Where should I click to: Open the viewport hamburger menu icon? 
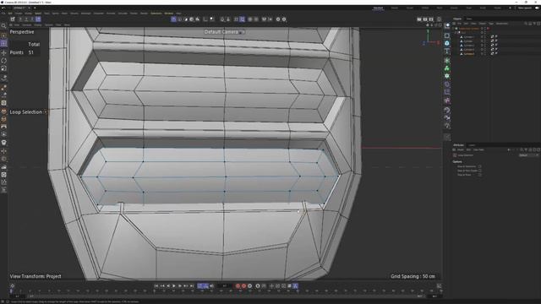(x=11, y=24)
